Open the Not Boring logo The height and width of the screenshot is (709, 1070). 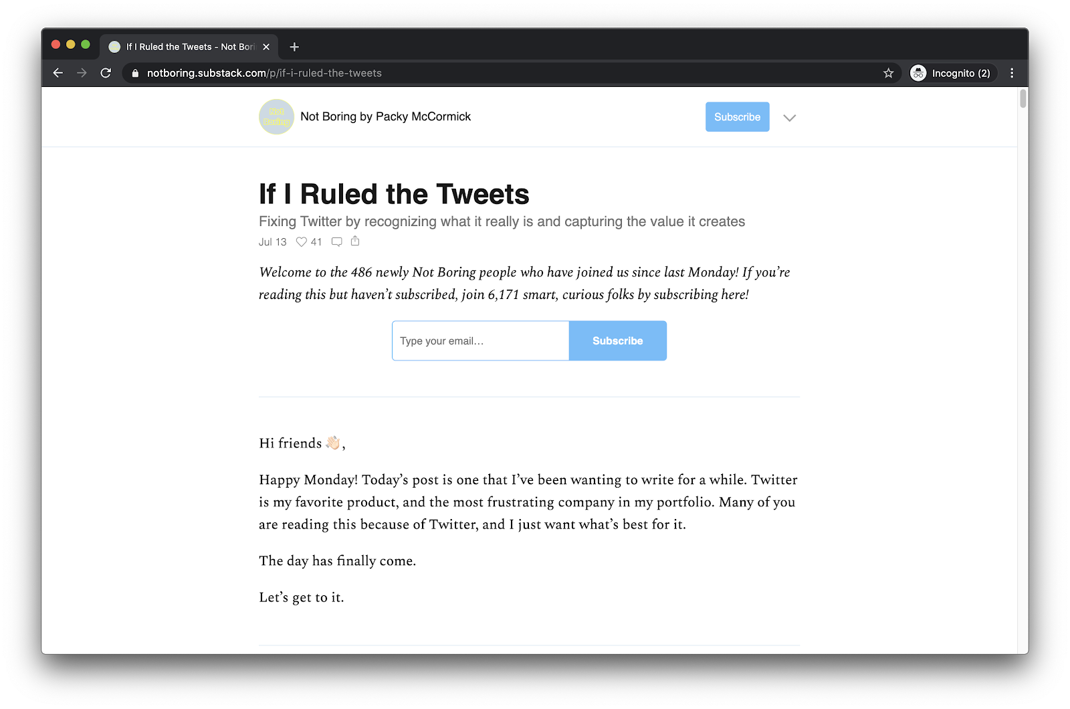pos(276,117)
